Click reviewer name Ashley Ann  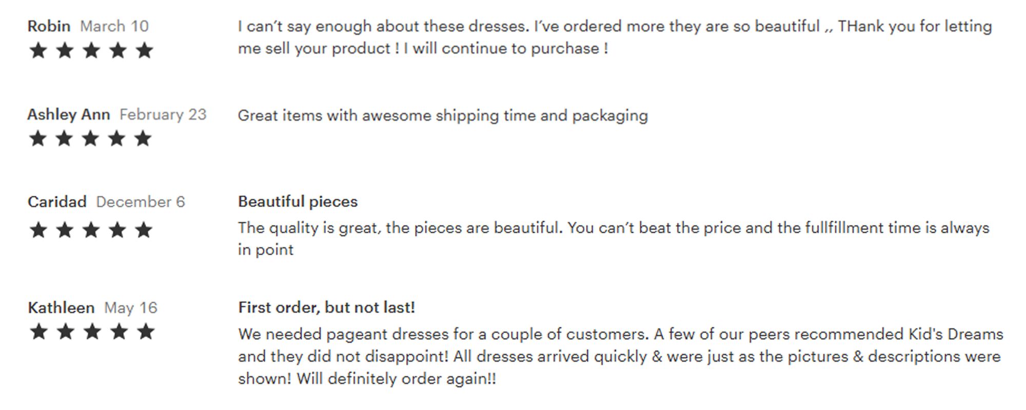(69, 115)
